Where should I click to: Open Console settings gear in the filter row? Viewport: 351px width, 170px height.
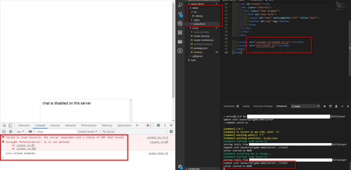(x=171, y=132)
